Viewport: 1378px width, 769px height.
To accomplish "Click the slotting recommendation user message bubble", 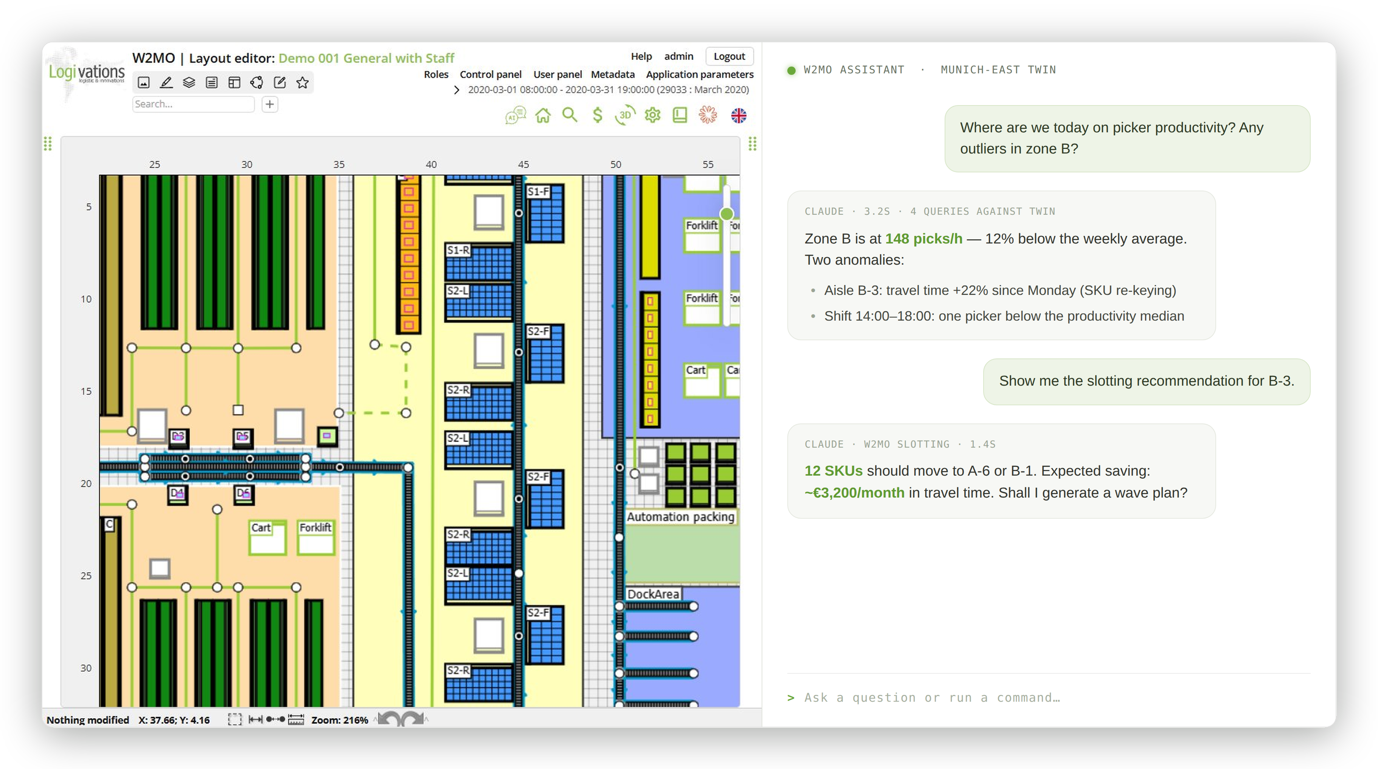I will click(x=1146, y=381).
